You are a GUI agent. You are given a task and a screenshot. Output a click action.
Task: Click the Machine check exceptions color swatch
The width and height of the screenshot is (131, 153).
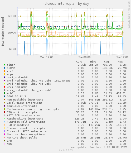[4, 134]
